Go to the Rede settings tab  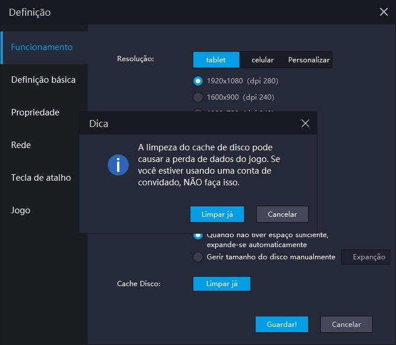(21, 145)
